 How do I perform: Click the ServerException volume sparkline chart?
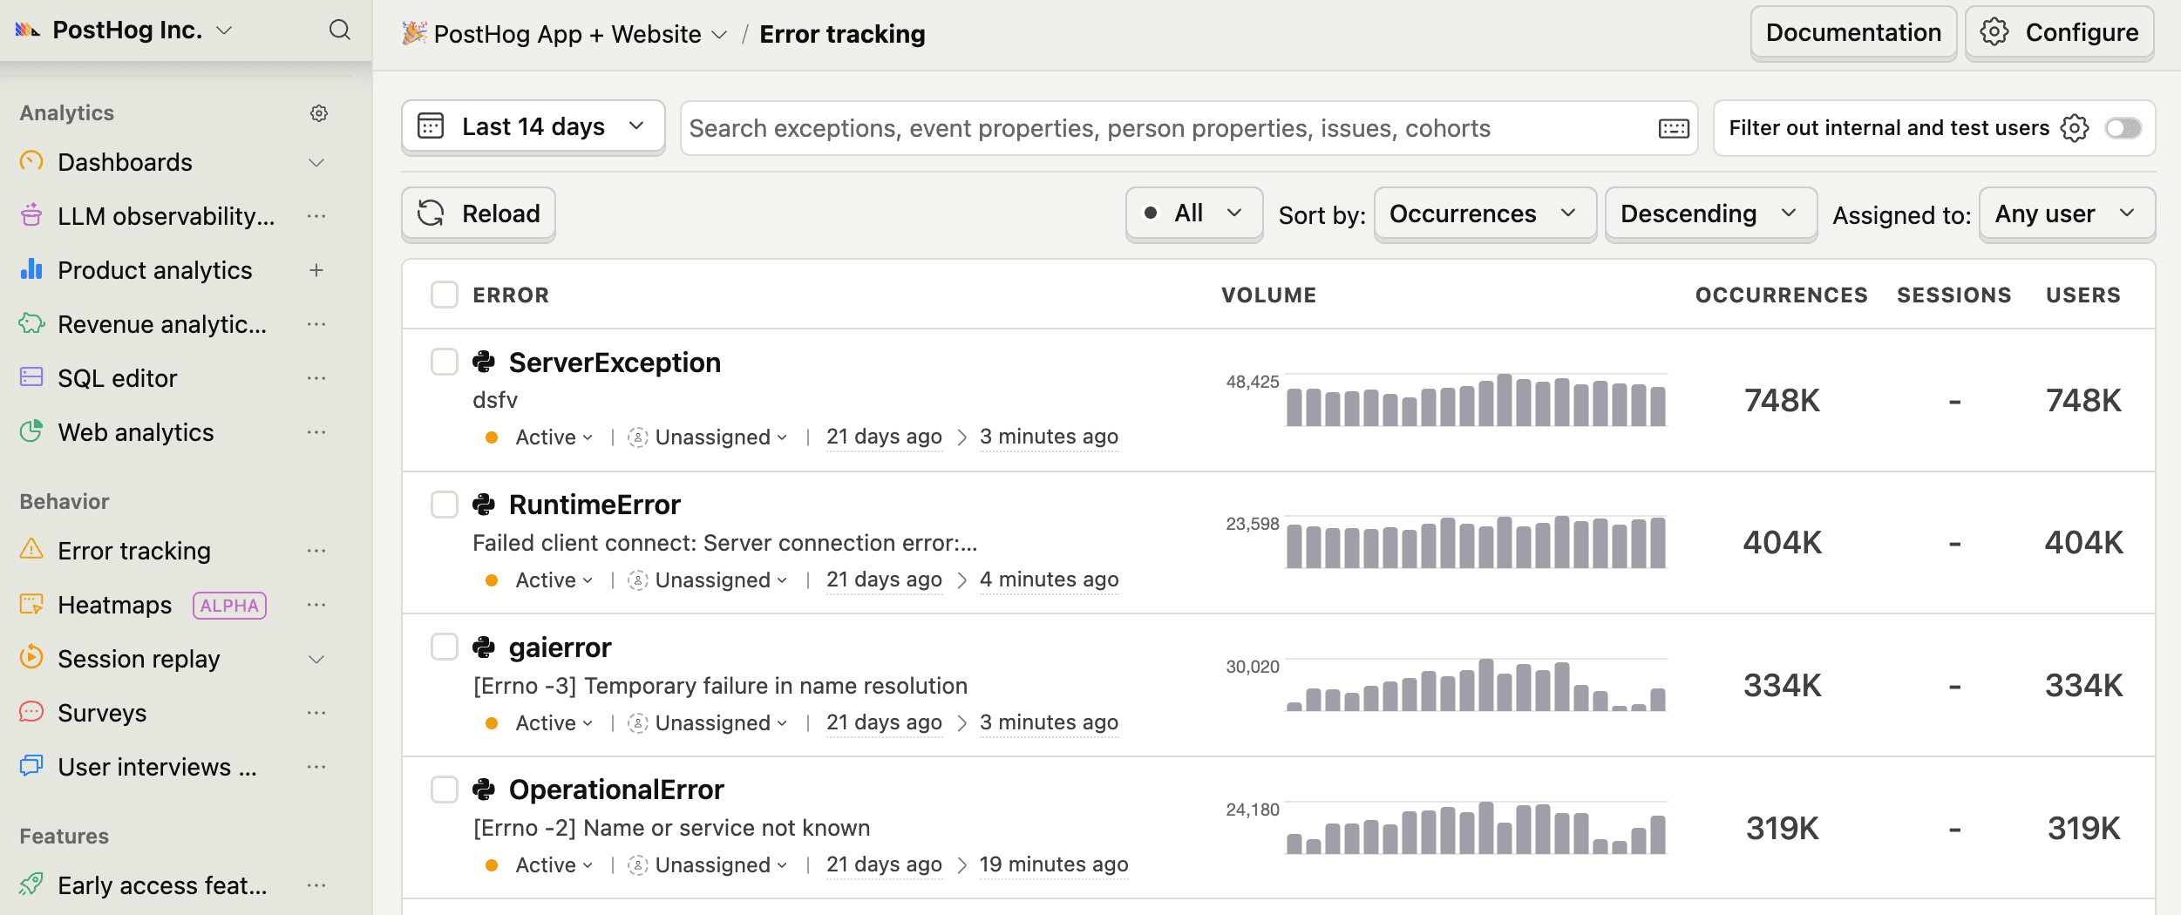[1476, 400]
